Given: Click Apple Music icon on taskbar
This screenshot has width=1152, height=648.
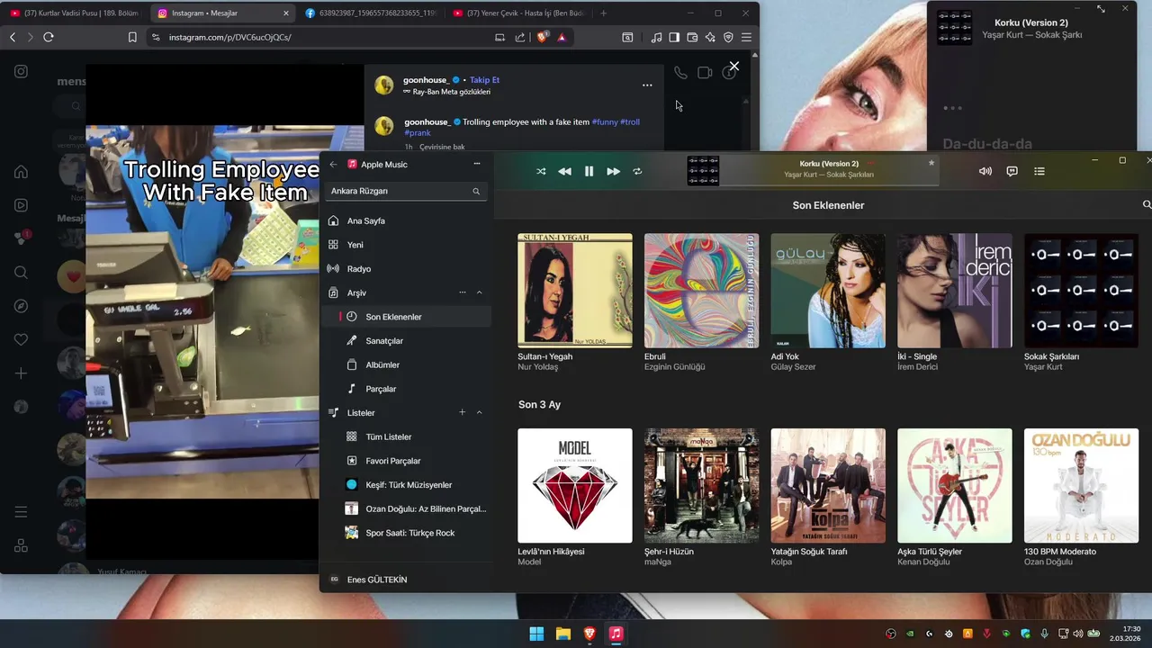Looking at the screenshot, I should point(616,634).
